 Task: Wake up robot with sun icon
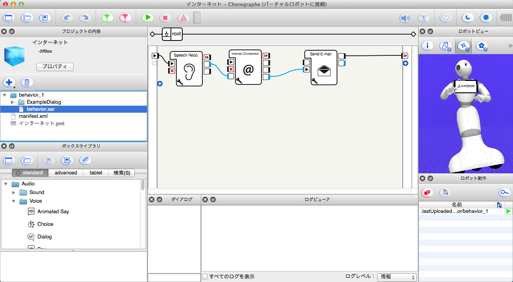[x=486, y=18]
